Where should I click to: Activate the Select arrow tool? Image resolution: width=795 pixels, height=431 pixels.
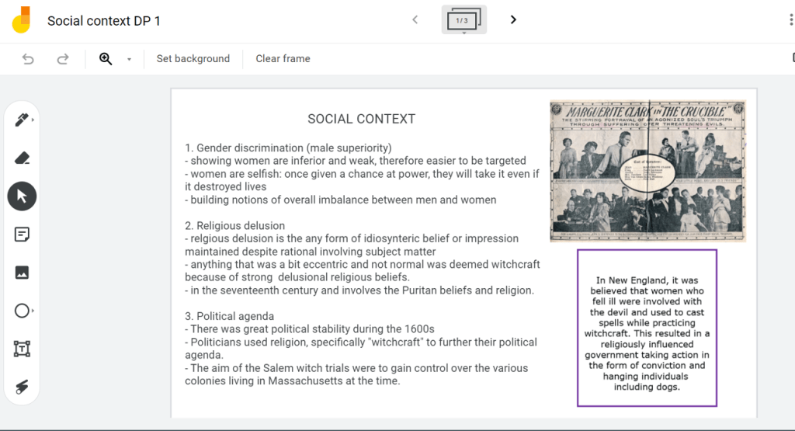(x=22, y=196)
